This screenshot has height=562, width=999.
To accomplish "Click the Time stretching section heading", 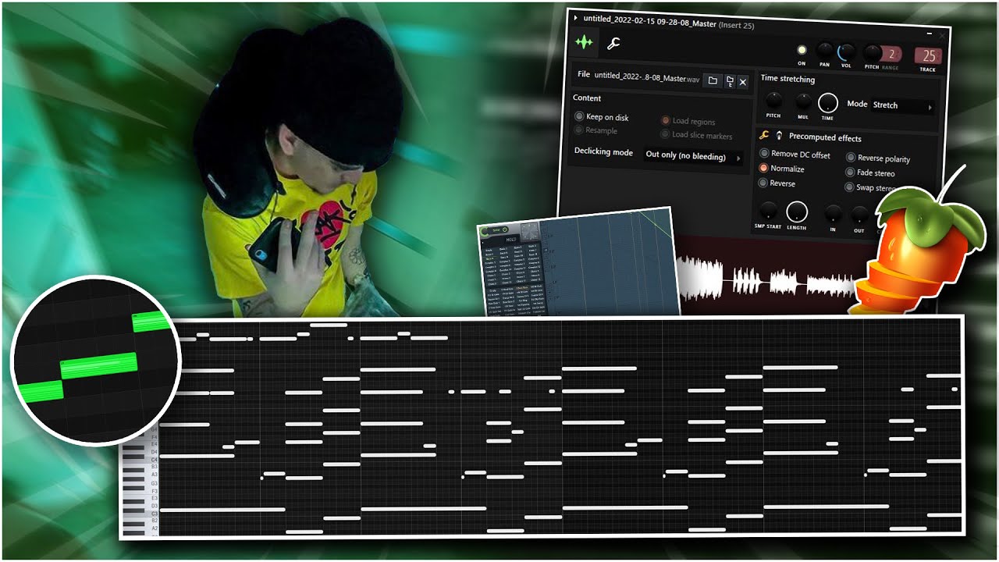I will click(x=787, y=79).
